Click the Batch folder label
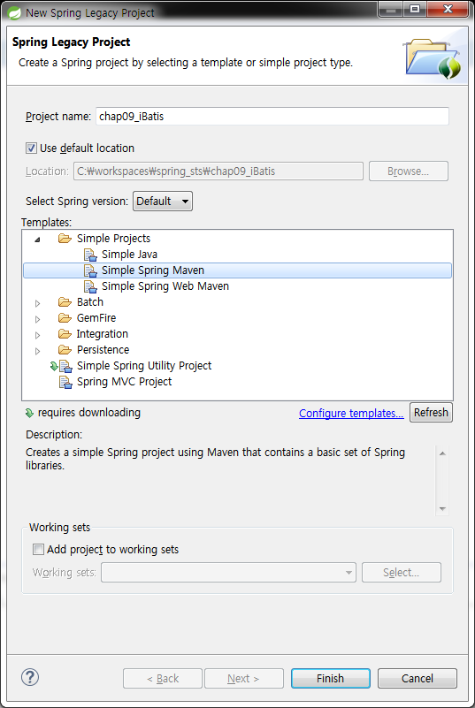475x708 pixels. point(90,302)
